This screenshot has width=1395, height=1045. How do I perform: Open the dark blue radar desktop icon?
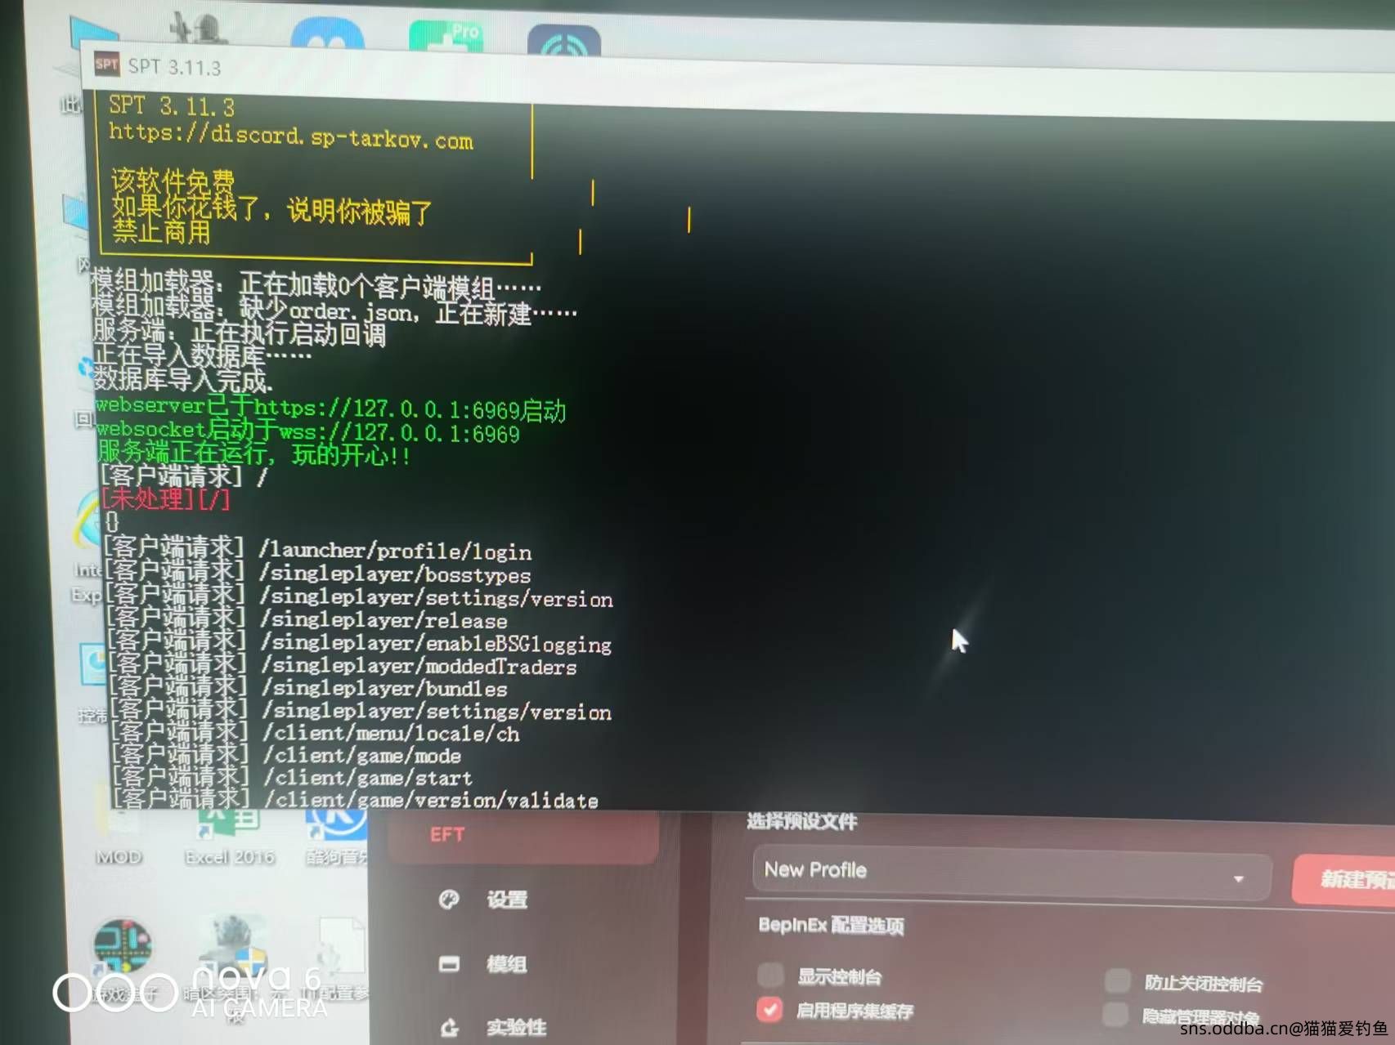[564, 42]
